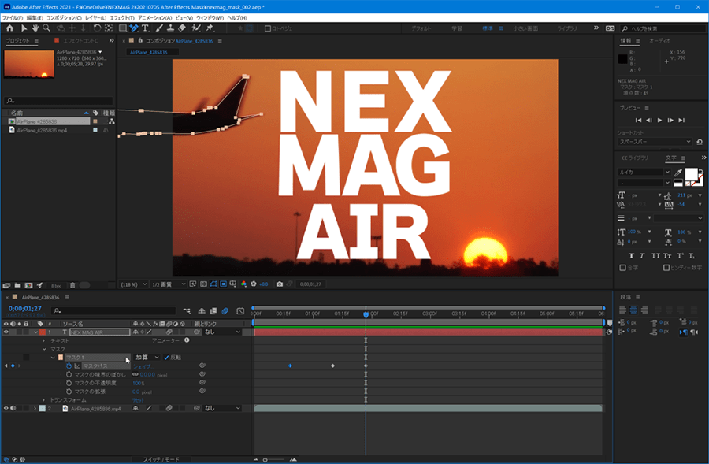Select the Eraser tool
The height and width of the screenshot is (464, 709).
[x=181, y=28]
